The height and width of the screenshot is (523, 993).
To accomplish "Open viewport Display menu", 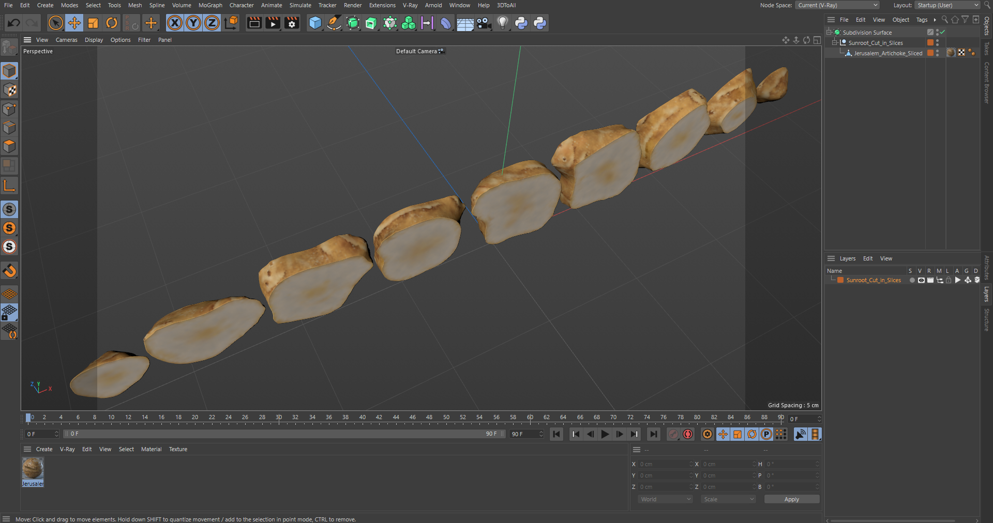I will pyautogui.click(x=94, y=40).
